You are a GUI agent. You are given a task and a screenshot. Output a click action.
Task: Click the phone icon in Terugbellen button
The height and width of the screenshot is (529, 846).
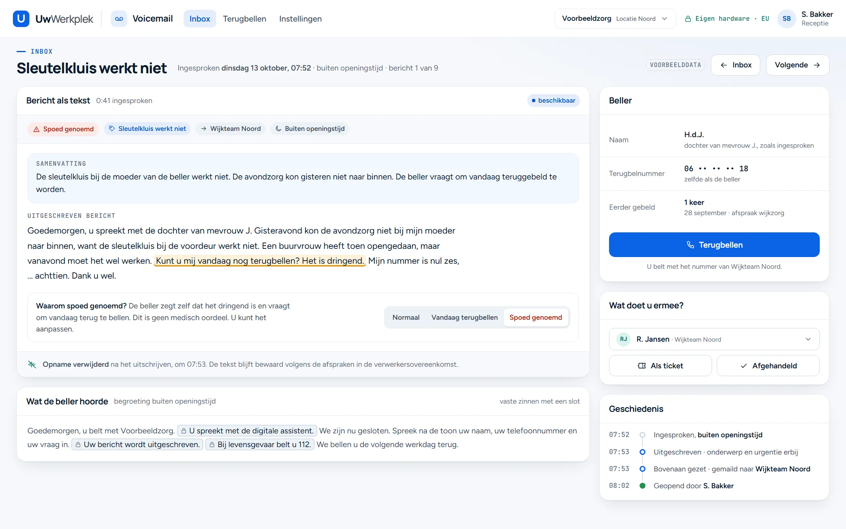(691, 245)
